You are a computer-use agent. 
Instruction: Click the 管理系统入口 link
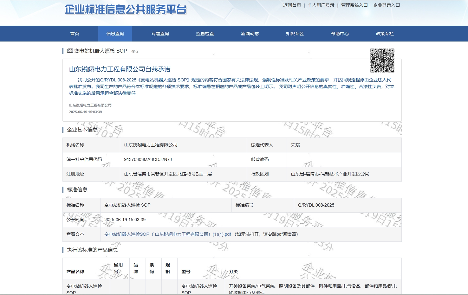(x=354, y=5)
